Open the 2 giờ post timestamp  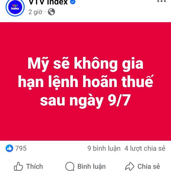click(x=35, y=12)
